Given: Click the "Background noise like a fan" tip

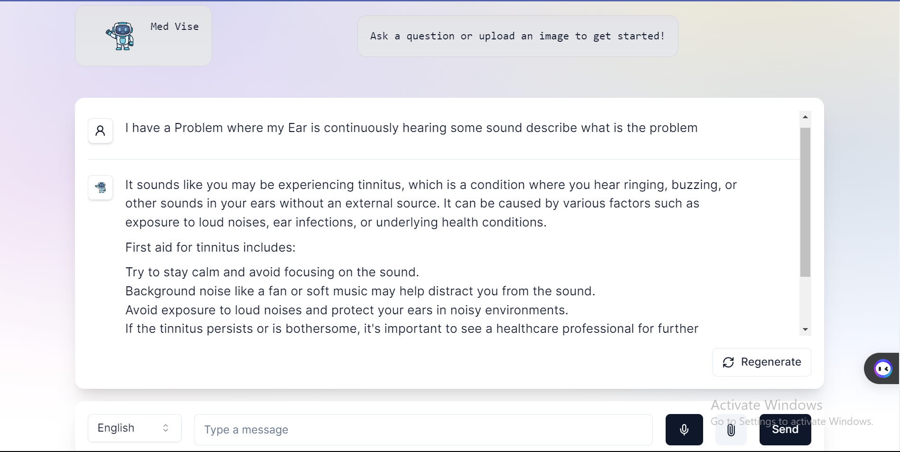Looking at the screenshot, I should click(x=360, y=291).
